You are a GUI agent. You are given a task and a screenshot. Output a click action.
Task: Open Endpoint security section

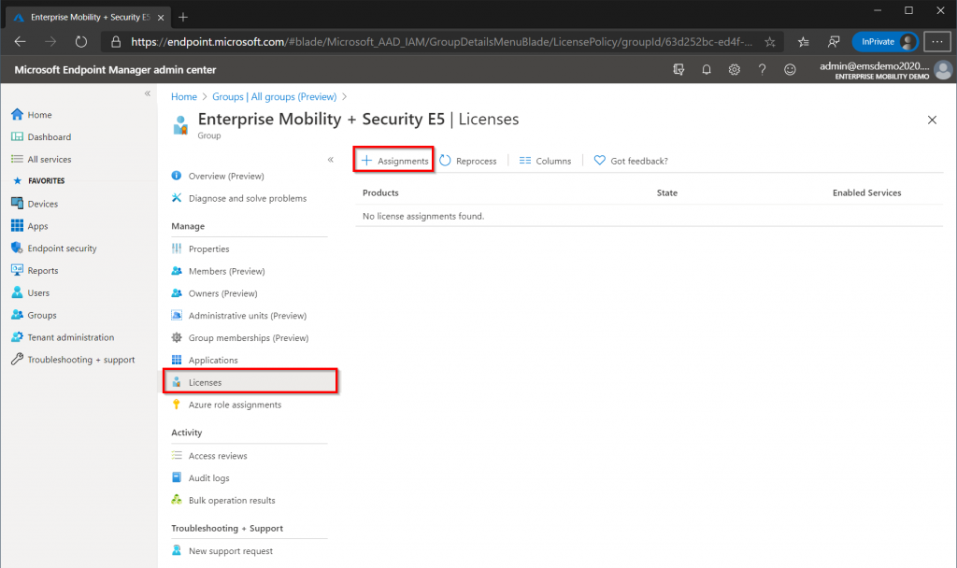53,248
